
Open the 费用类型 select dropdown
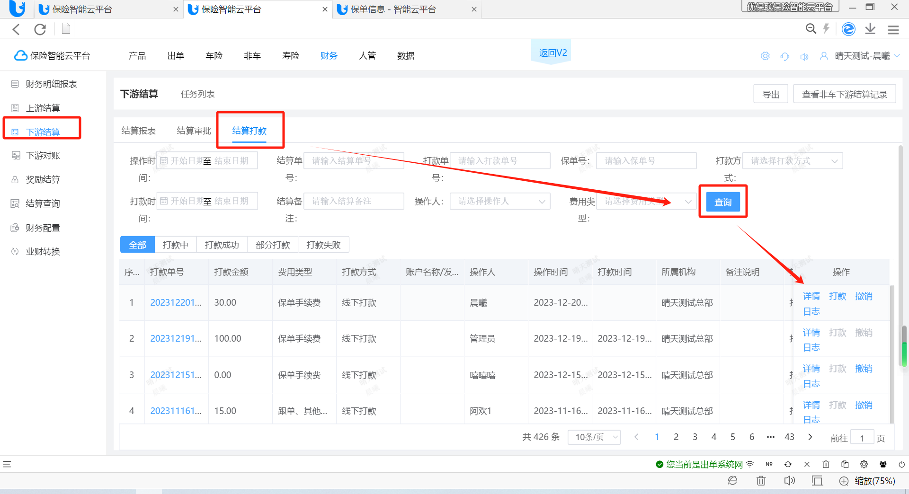pos(646,201)
